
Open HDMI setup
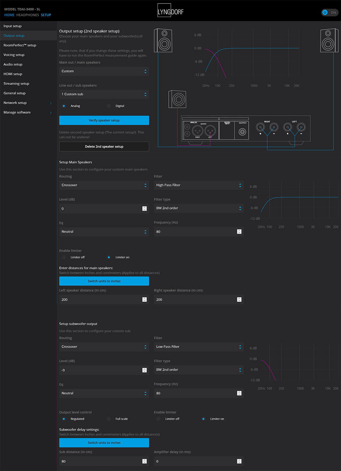[x=28, y=74]
